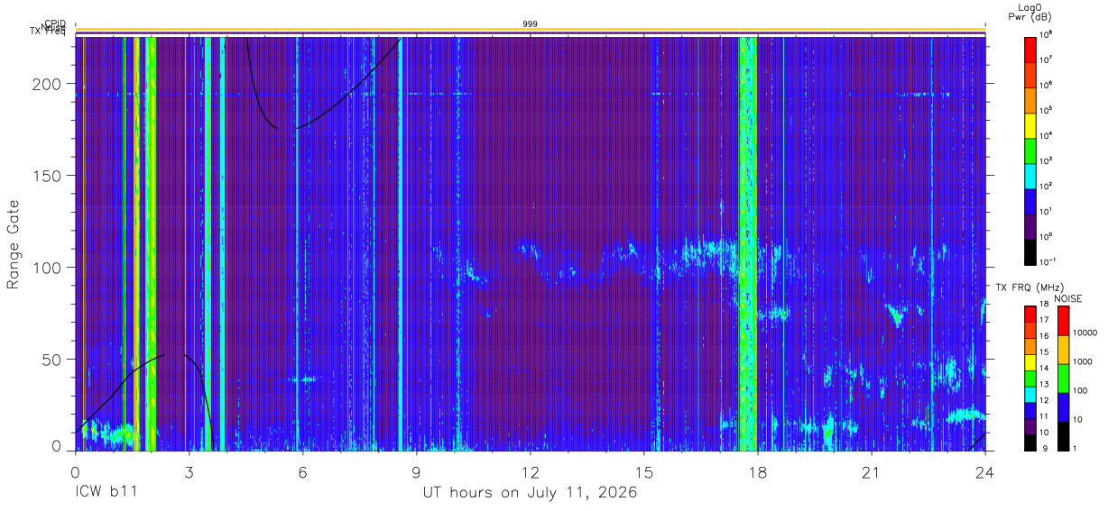Select the green segment of TX FRQ colorbar
Screen dimensions: 1108x511
(1030, 378)
